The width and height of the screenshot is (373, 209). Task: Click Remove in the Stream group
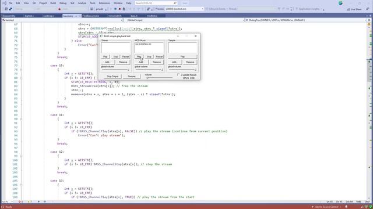pyautogui.click(x=123, y=62)
